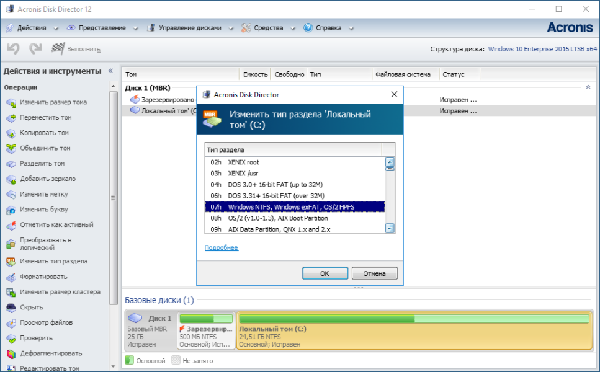
Task: Expand the Справка dropdown arrow
Action: click(351, 28)
